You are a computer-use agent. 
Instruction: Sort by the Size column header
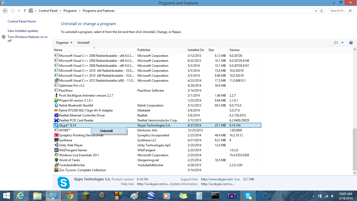point(217,50)
